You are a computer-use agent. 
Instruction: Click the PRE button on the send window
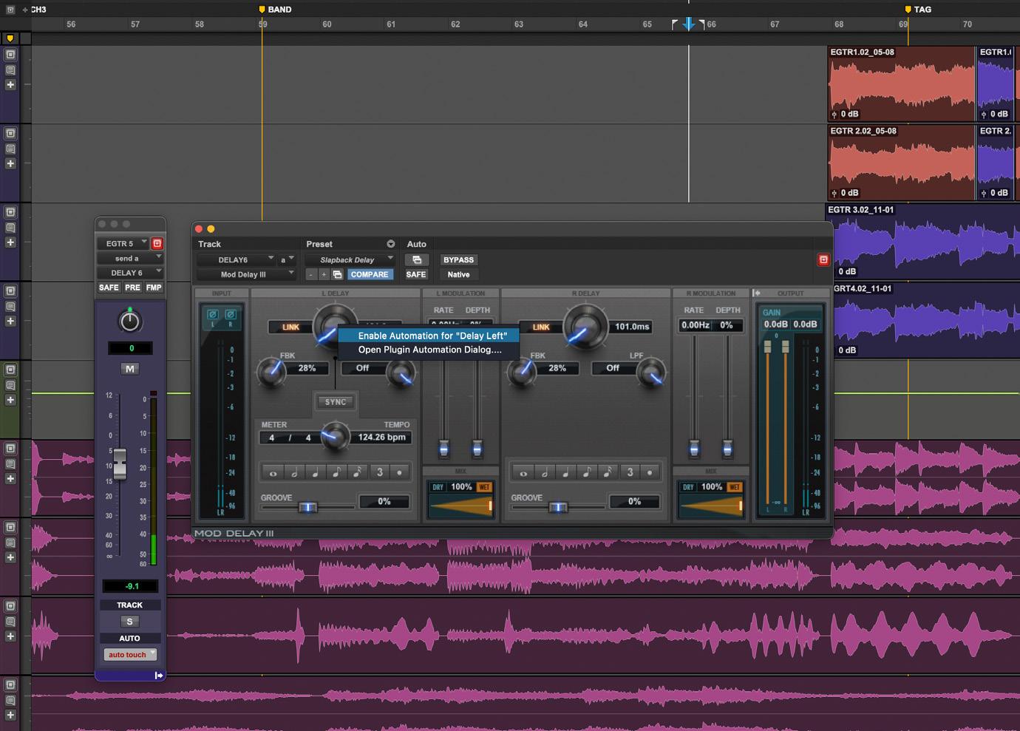(x=132, y=288)
